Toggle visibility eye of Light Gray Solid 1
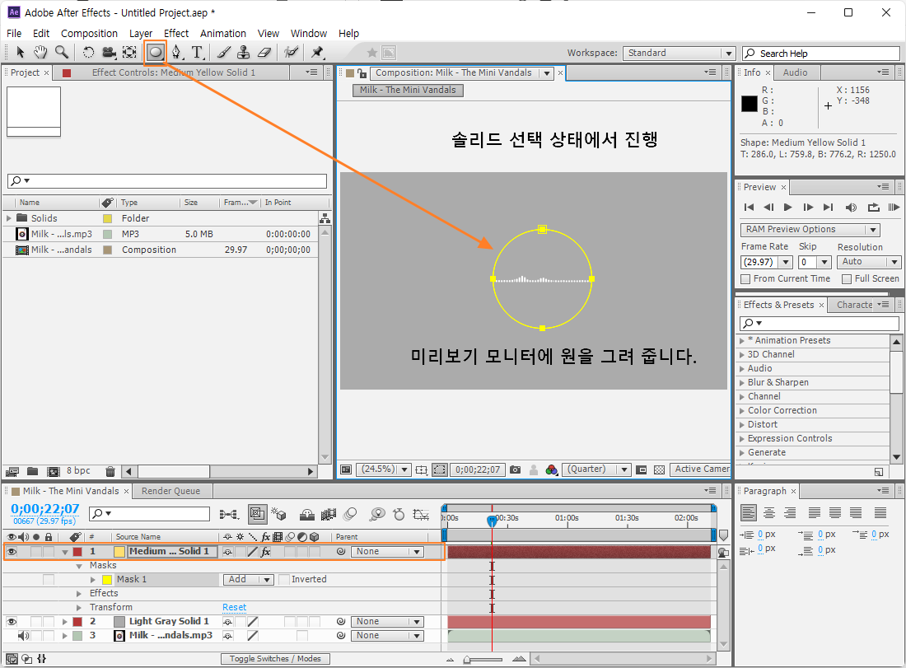The width and height of the screenshot is (906, 668). tap(12, 622)
